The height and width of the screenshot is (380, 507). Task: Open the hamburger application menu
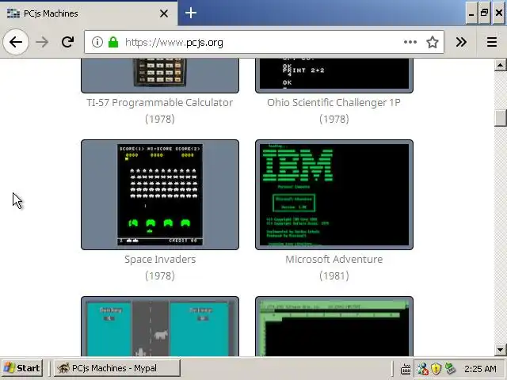(492, 42)
